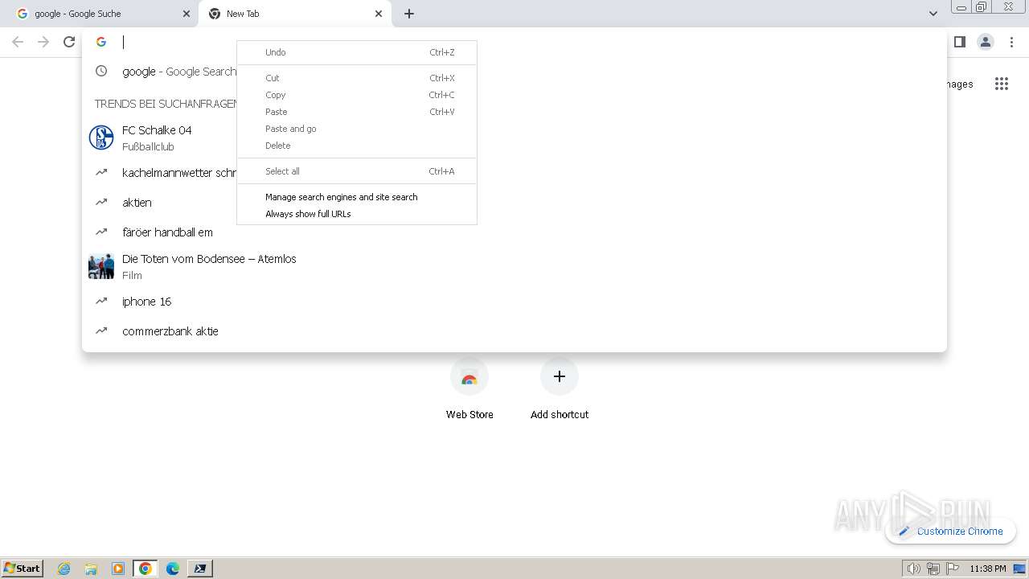Click the Chrome taskbar icon

click(146, 569)
